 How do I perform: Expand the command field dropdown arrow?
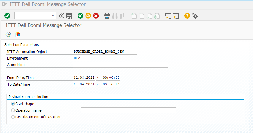53,16
